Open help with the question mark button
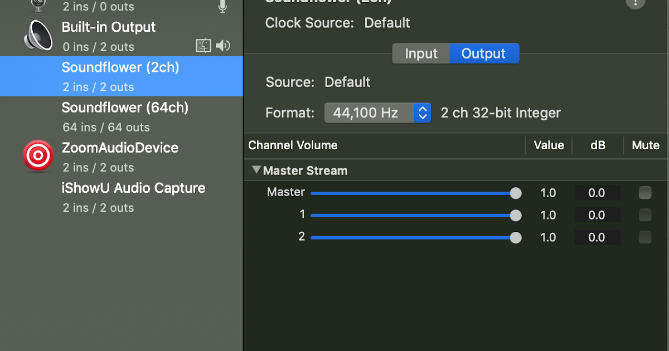669x351 pixels. pyautogui.click(x=636, y=3)
